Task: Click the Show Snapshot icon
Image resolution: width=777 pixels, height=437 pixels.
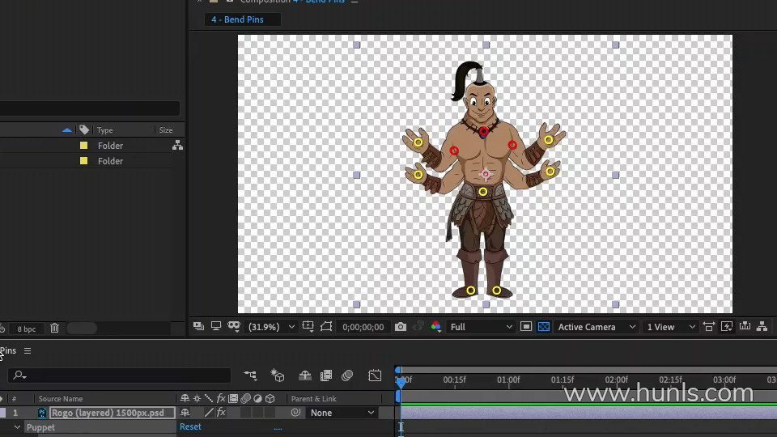Action: point(418,326)
